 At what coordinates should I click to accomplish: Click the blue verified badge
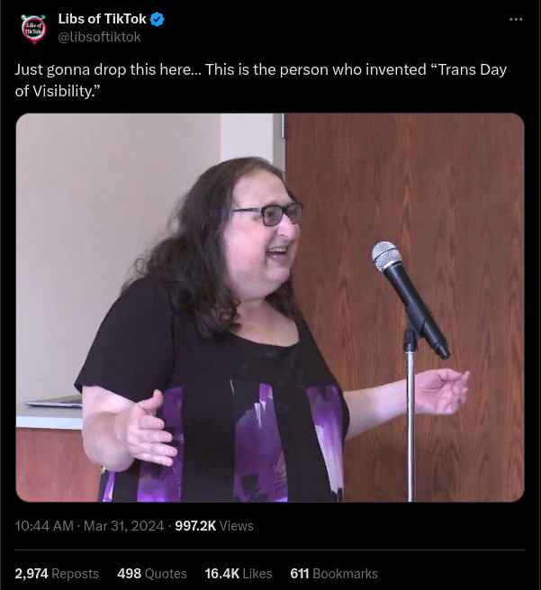[158, 19]
